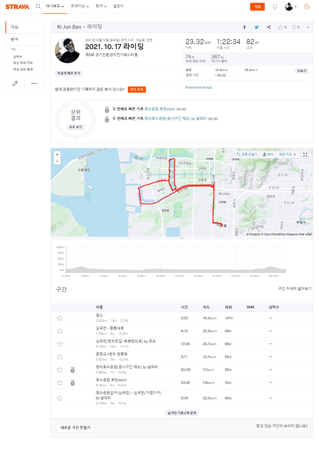
Task: Open the three-dot more actions menu
Action: (34, 83)
